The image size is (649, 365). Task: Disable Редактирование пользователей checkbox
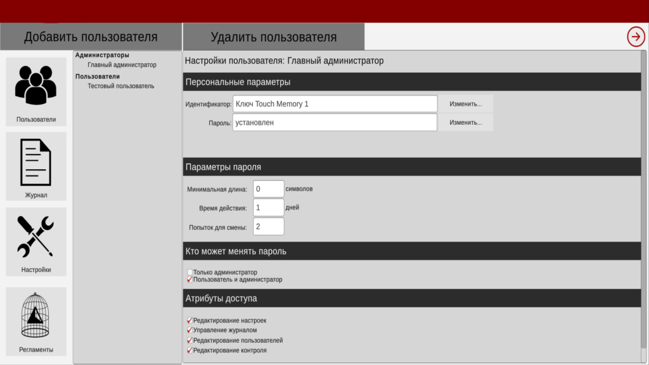[190, 340]
